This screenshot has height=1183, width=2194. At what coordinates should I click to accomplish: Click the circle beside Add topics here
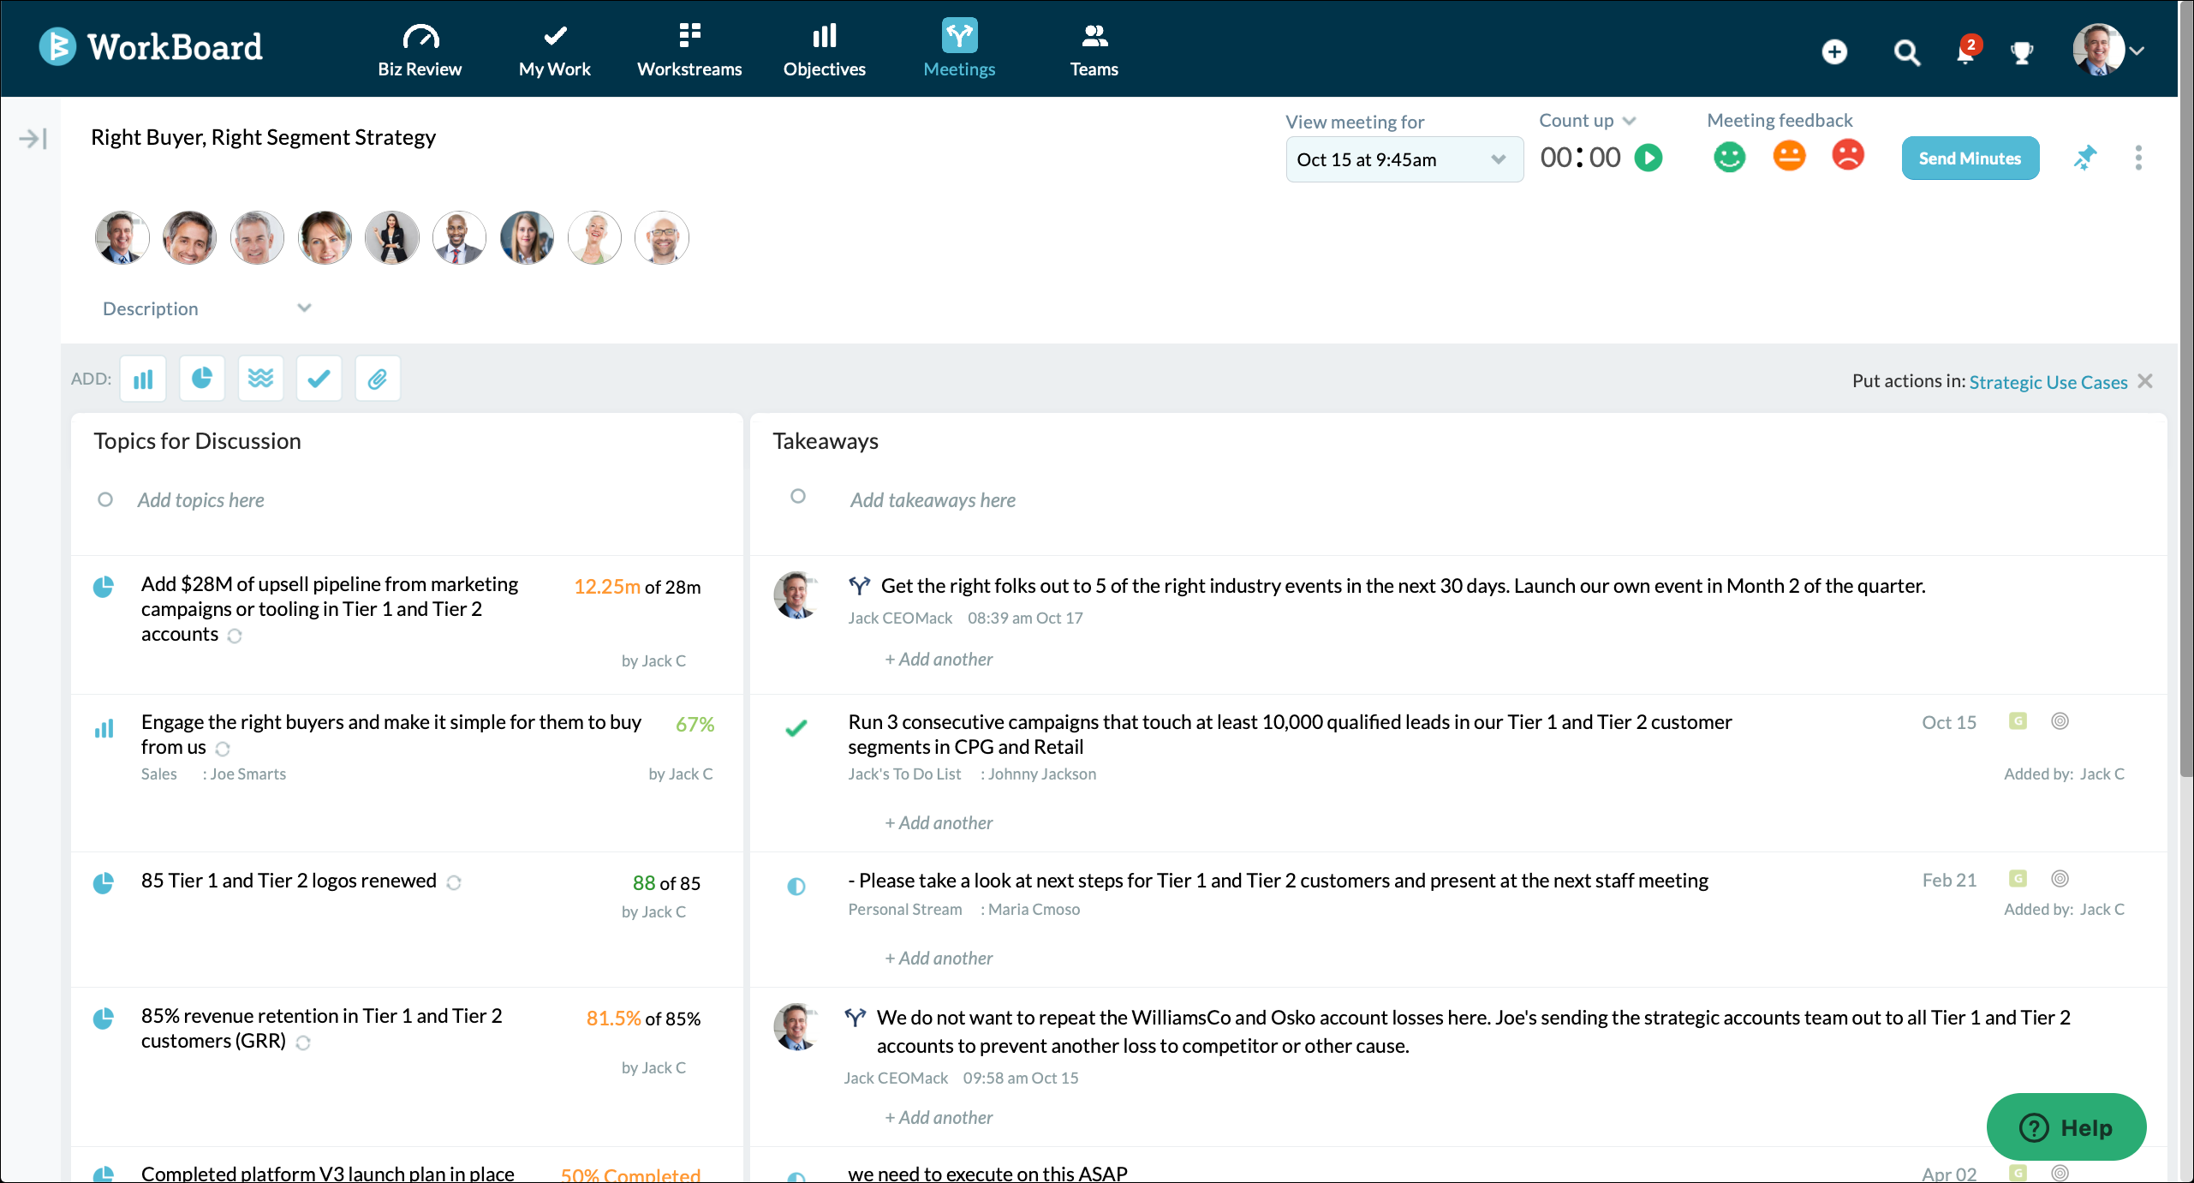coord(105,499)
